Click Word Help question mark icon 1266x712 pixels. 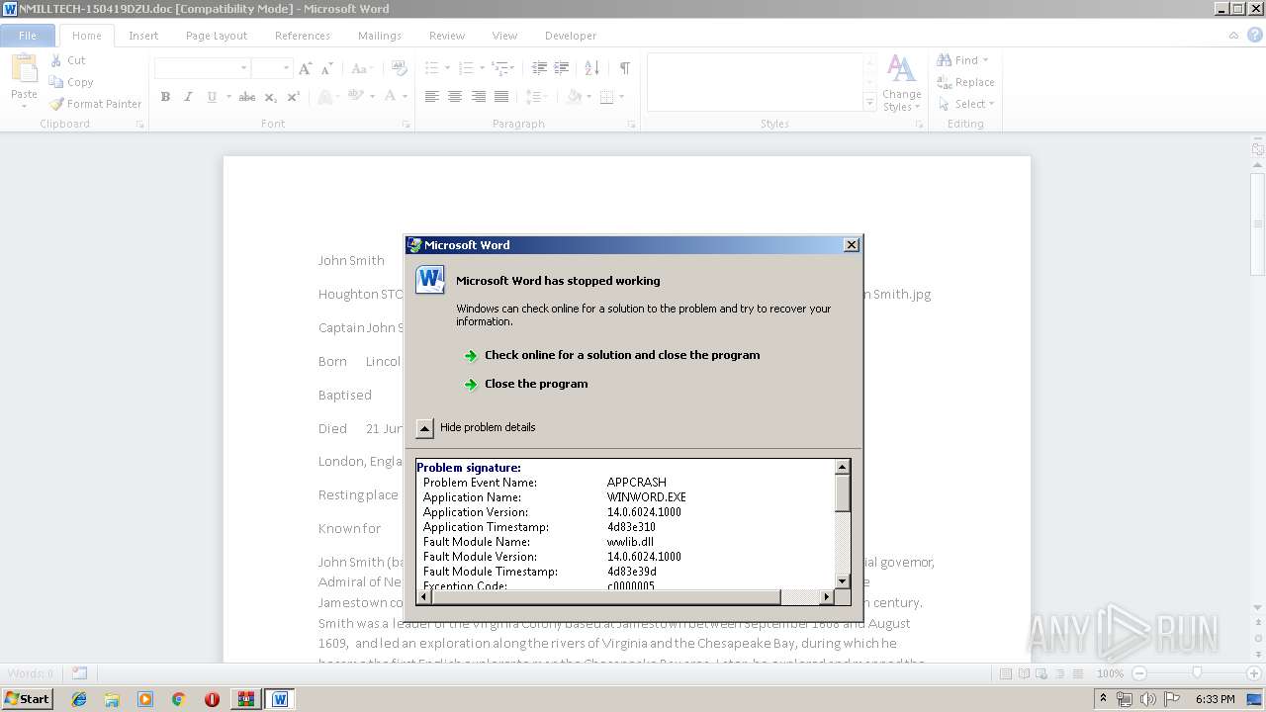pyautogui.click(x=1253, y=36)
